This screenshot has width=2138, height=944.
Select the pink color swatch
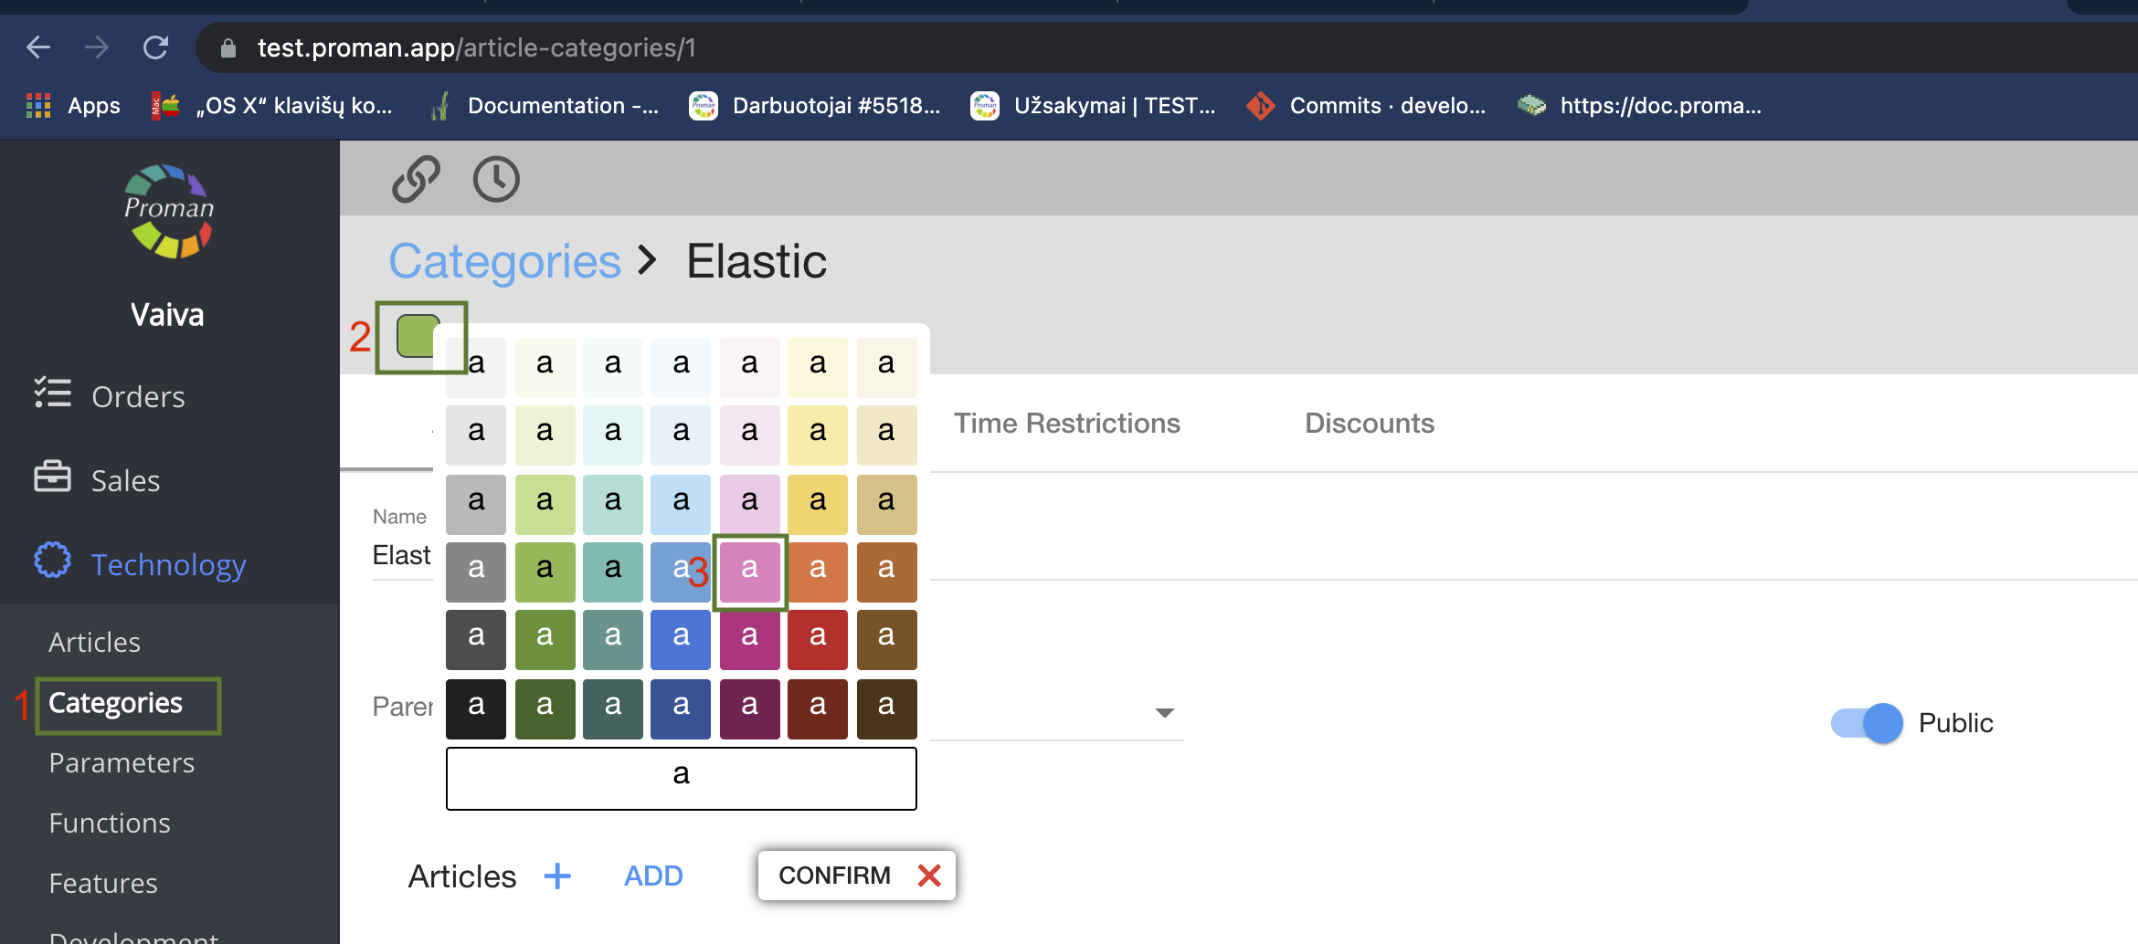(x=749, y=570)
